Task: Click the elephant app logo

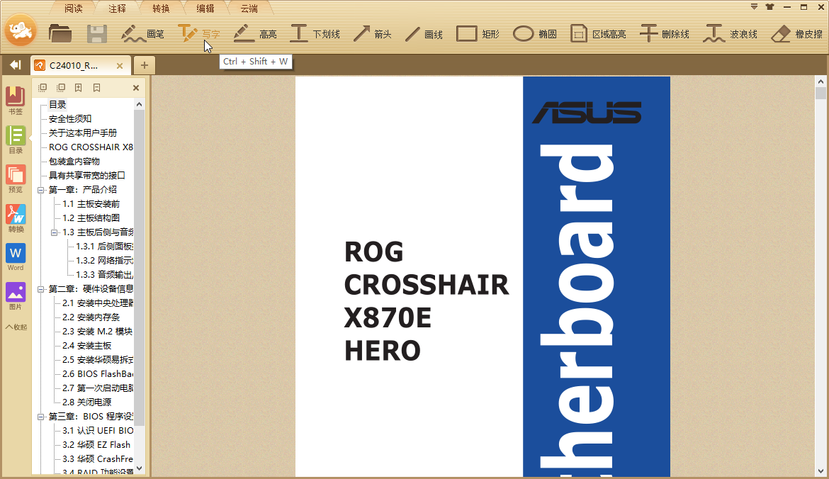Action: (21, 30)
